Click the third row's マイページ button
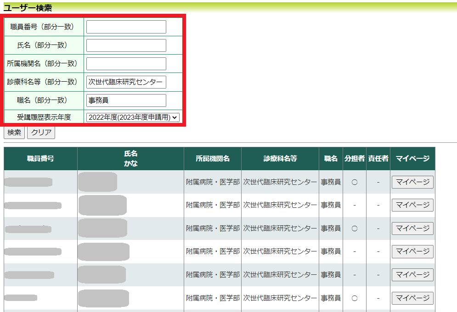Viewport: 457px width, 312px height. (412, 228)
